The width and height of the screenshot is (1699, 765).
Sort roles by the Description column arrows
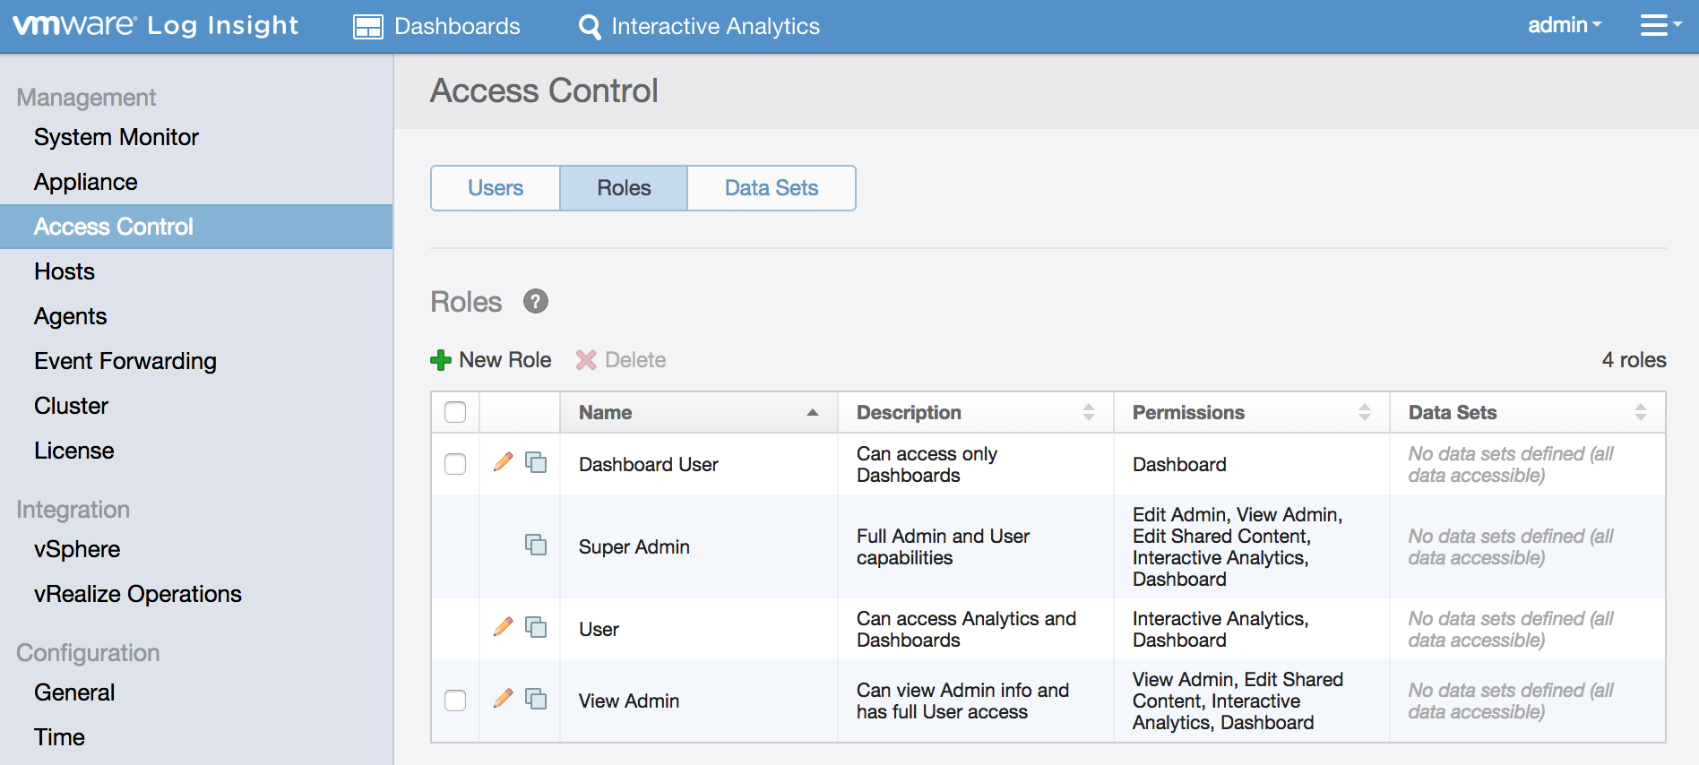coord(1088,412)
